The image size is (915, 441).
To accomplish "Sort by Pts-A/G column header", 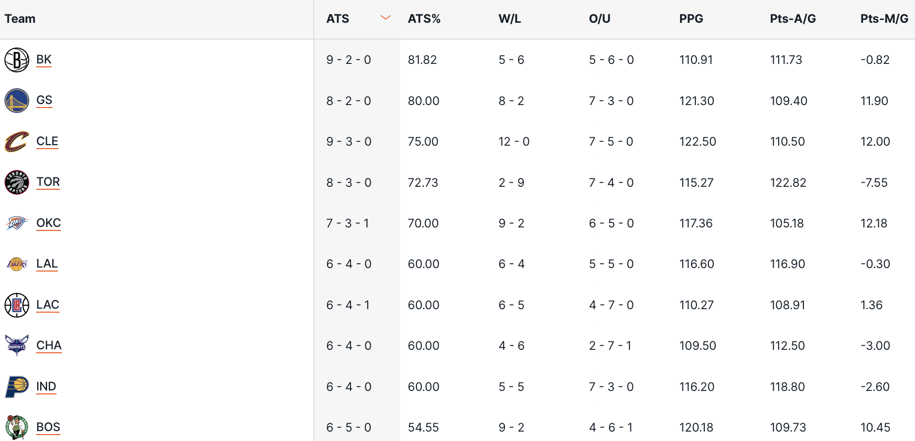I will (x=793, y=19).
